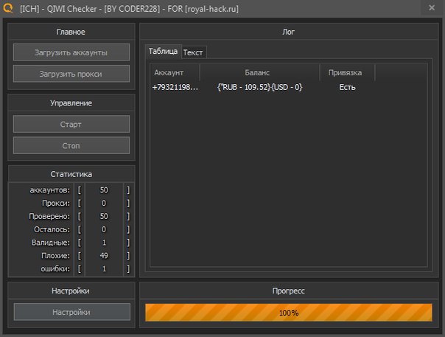Click the Прогресс panel heading

pos(288,291)
